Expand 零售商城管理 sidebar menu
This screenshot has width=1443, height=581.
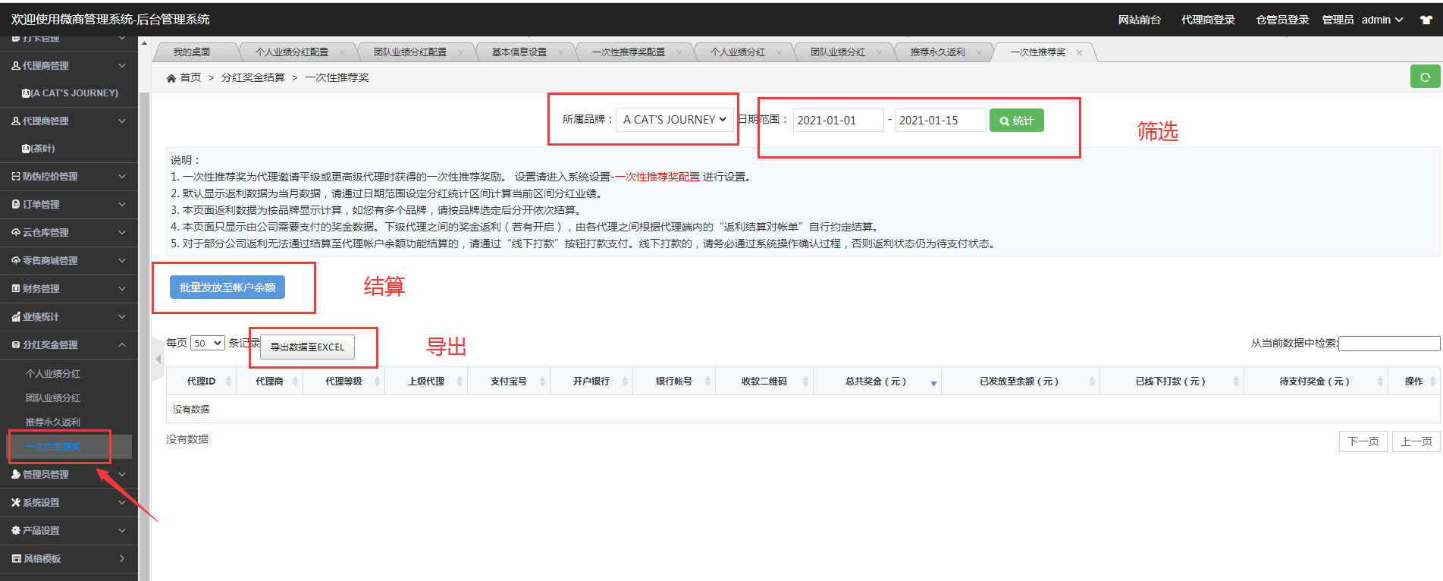click(69, 261)
